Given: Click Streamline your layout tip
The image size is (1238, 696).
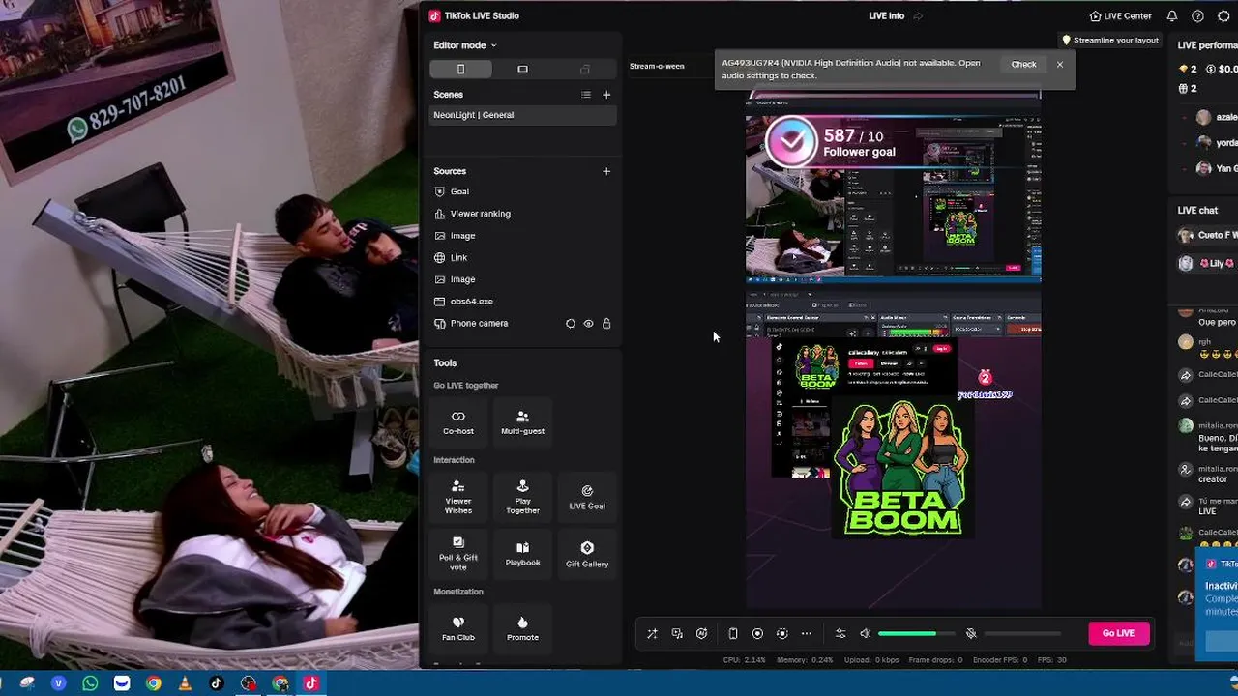Looking at the screenshot, I should coord(1110,41).
